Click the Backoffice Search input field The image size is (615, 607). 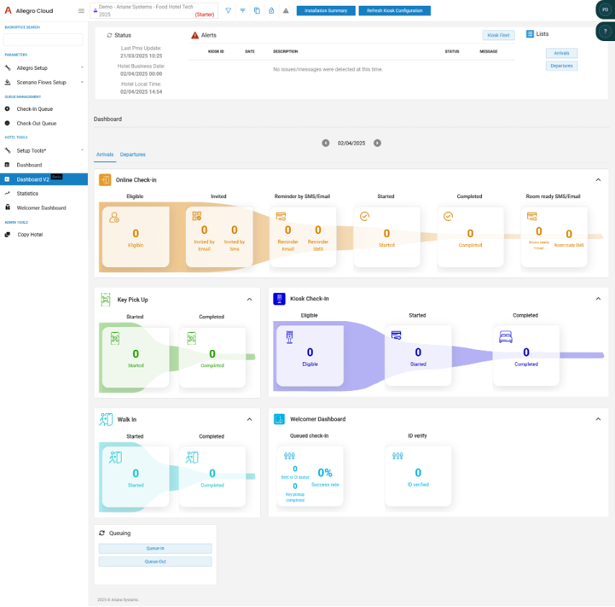pyautogui.click(x=43, y=40)
